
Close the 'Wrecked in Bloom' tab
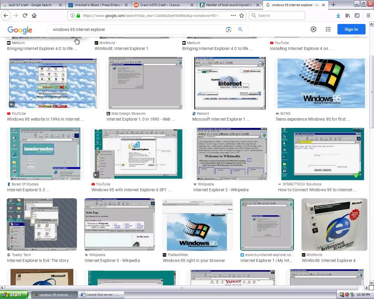click(126, 5)
